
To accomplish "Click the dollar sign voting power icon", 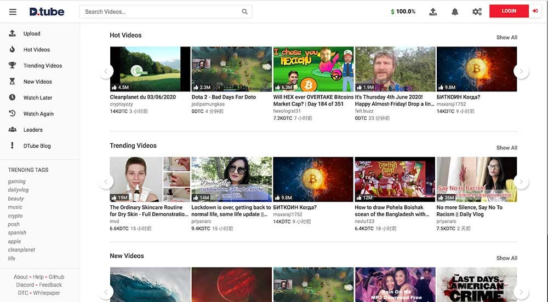I will tap(392, 11).
